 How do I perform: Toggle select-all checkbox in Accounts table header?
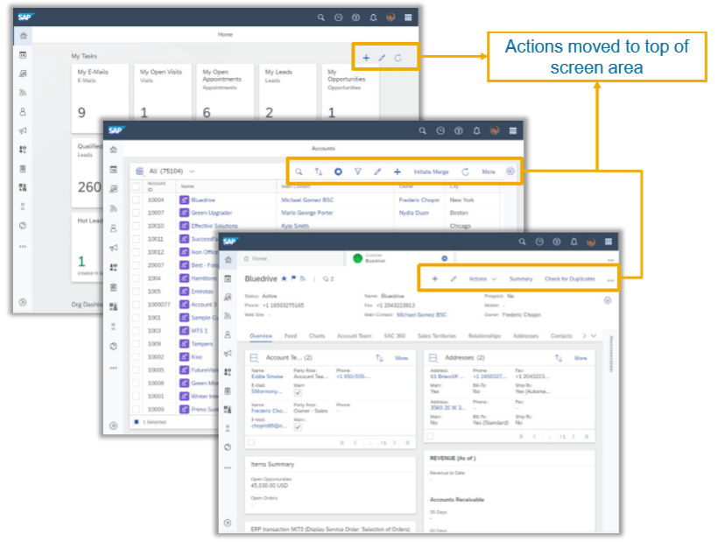(x=136, y=187)
